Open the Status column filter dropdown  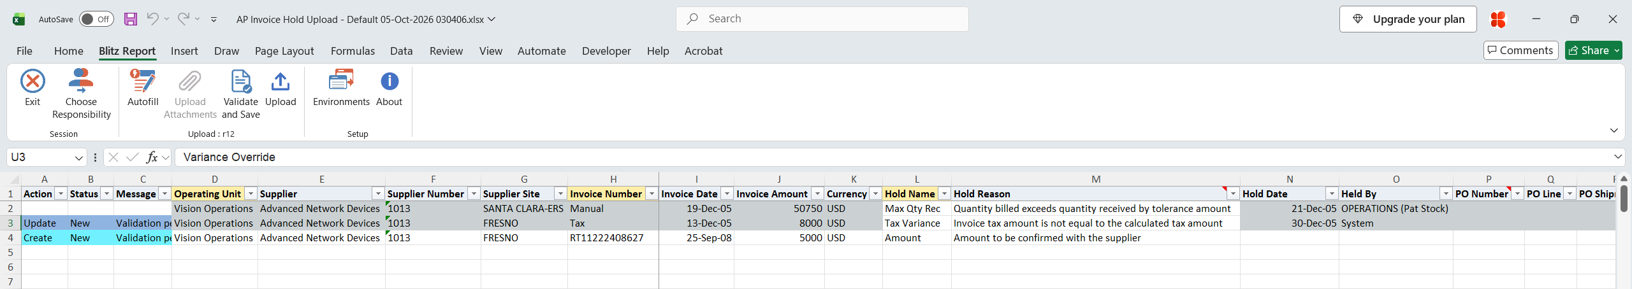click(106, 194)
